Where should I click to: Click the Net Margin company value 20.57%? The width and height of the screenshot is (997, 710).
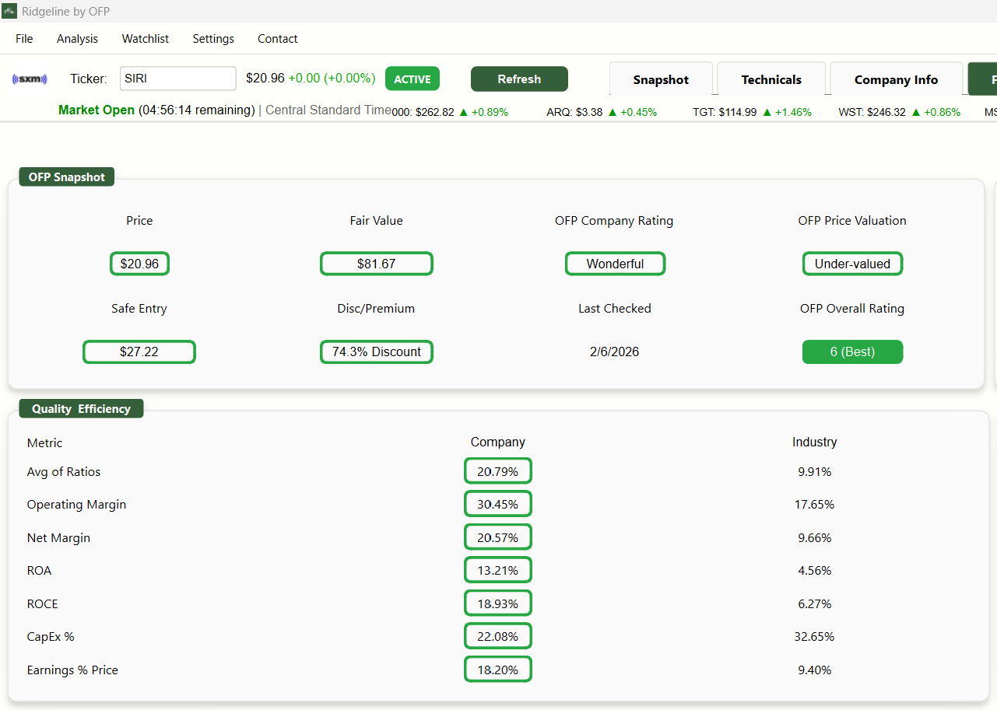[x=498, y=537]
